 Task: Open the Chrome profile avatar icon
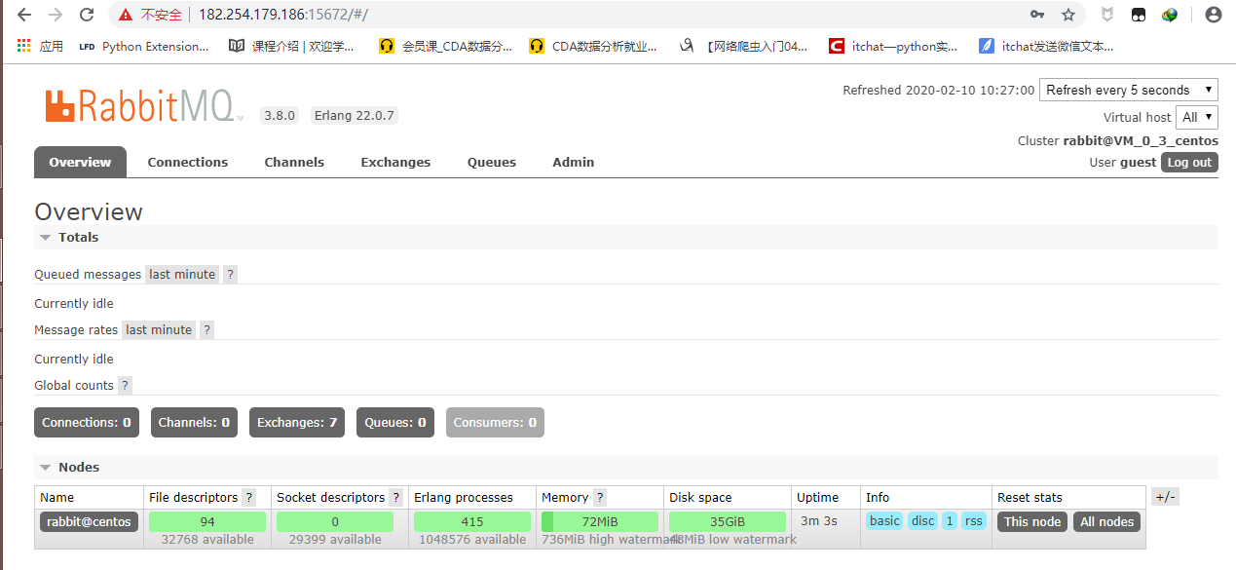point(1213,15)
